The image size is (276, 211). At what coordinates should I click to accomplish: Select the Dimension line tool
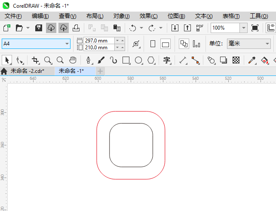pyautogui.click(x=183, y=60)
